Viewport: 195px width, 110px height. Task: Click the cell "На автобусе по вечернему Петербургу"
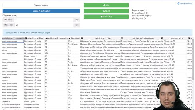click(x=100, y=50)
